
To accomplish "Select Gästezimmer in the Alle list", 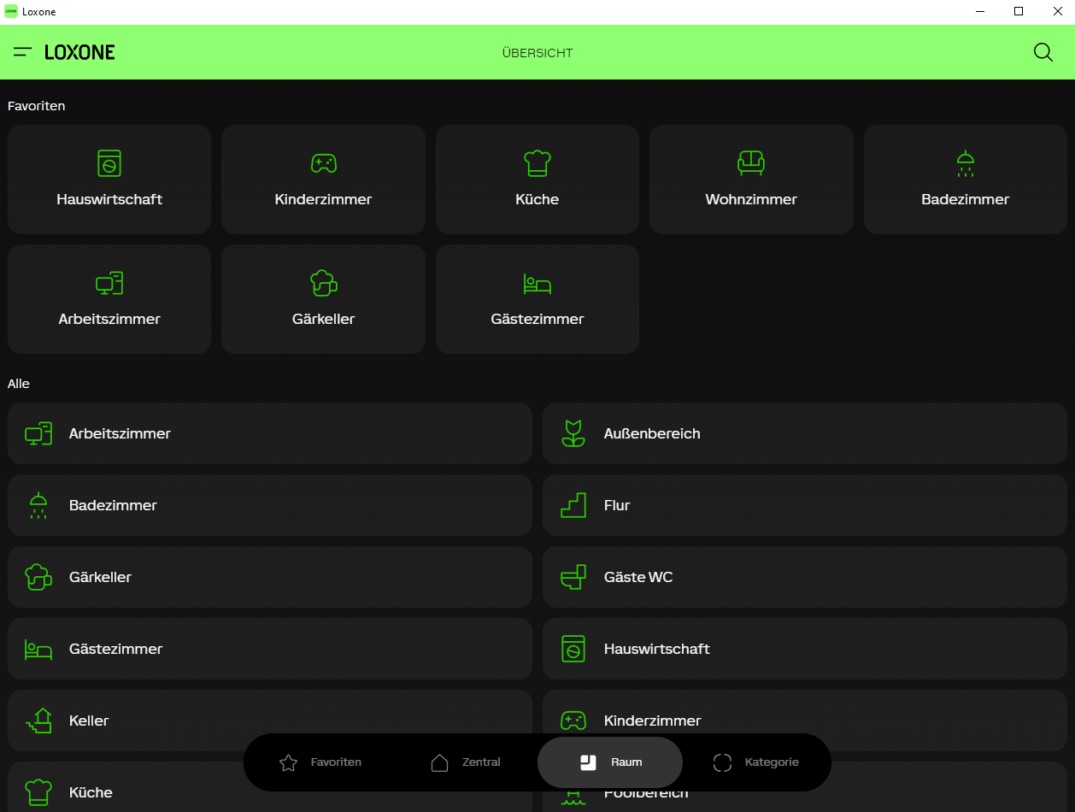I will pyautogui.click(x=270, y=649).
